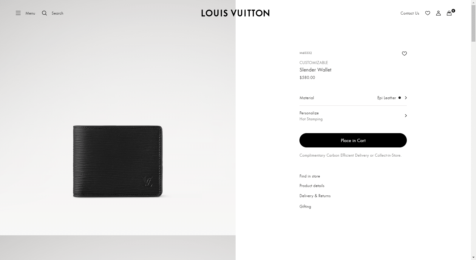Open the hamburger Menu icon

(x=18, y=13)
